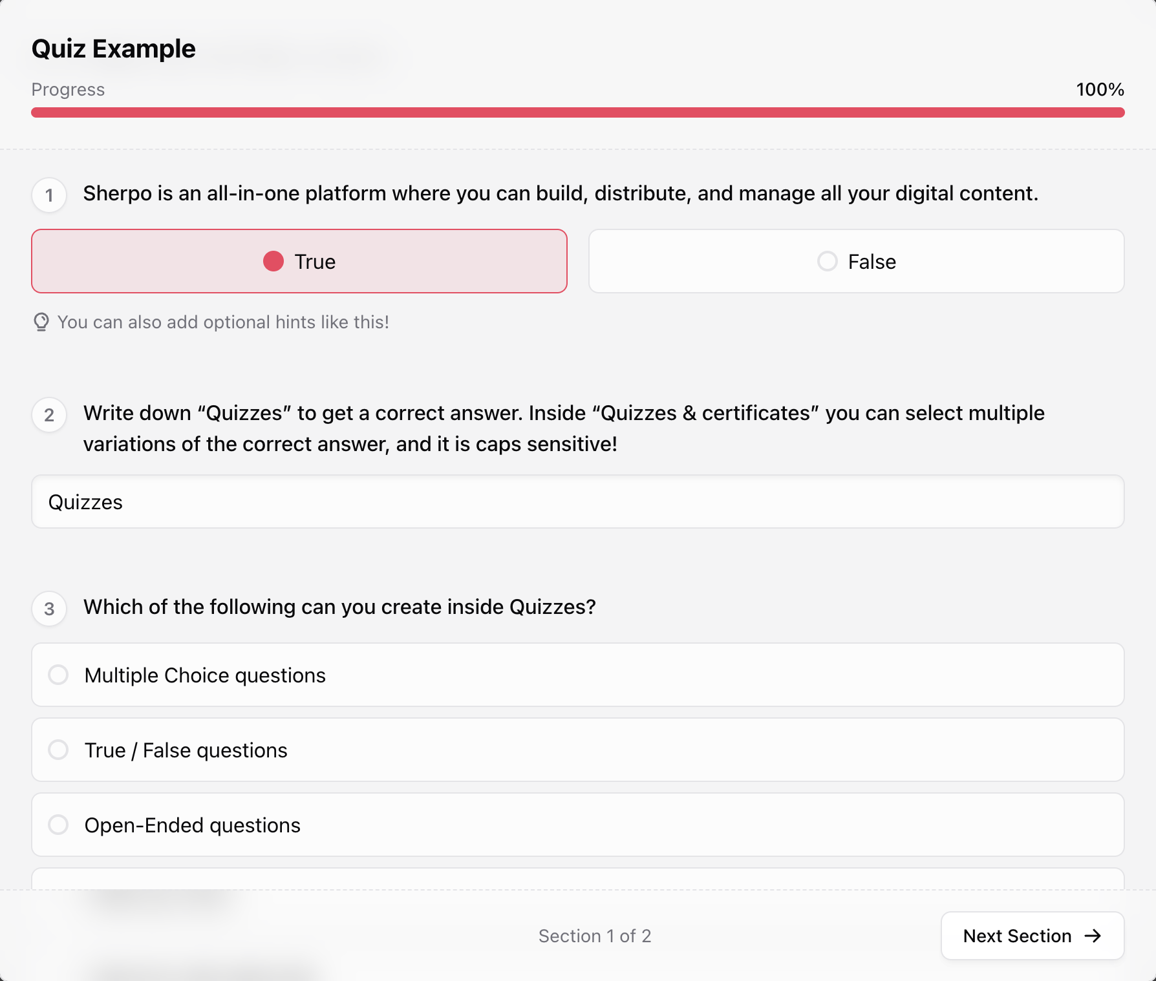Select the True / False questions option
This screenshot has width=1156, height=981.
(577, 750)
